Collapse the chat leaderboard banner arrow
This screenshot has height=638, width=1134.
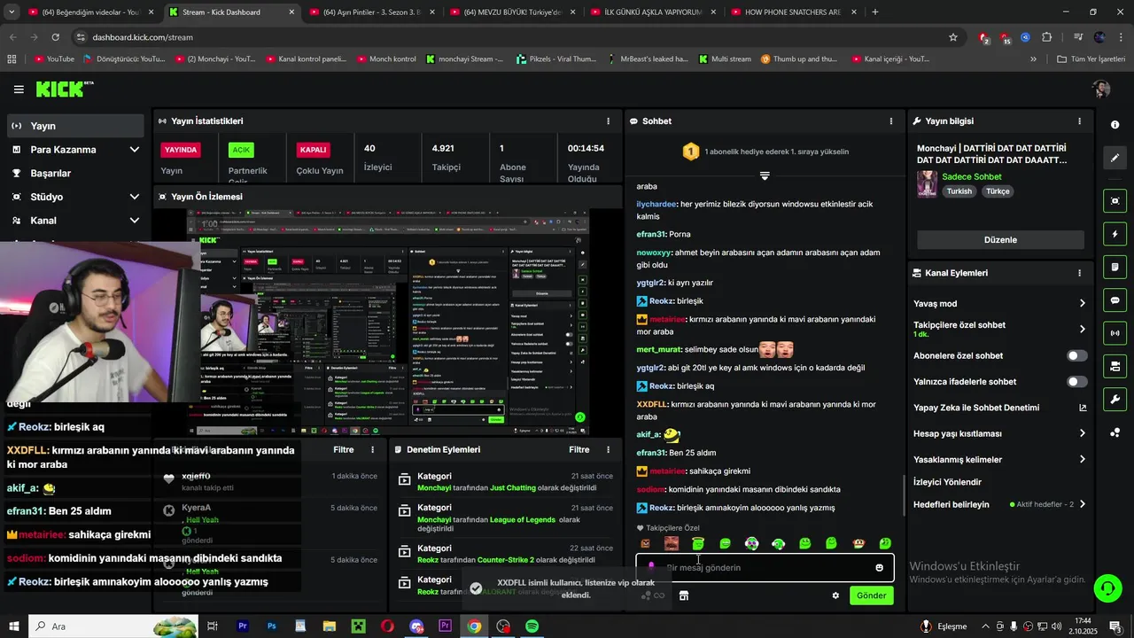(x=765, y=175)
